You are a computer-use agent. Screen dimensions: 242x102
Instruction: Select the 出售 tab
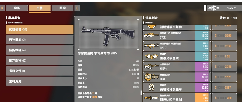pos(40,8)
